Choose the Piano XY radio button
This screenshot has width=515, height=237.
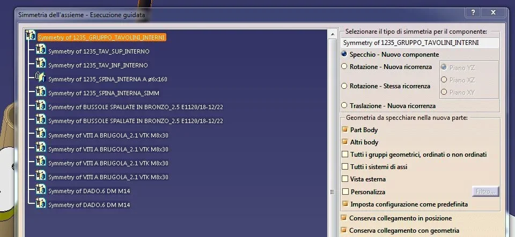pos(444,92)
